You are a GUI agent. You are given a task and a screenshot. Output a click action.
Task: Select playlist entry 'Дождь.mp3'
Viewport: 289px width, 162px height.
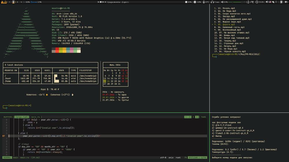coord(225,35)
